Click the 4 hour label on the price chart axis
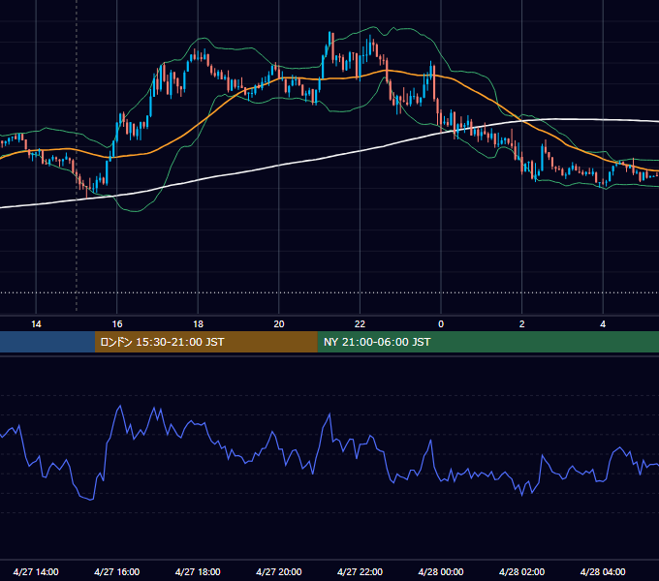Viewport: 659px width, 581px height. click(603, 324)
